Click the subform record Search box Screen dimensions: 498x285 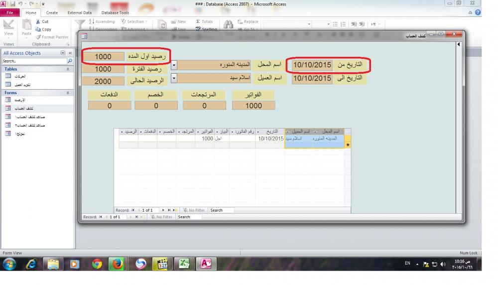tap(222, 210)
